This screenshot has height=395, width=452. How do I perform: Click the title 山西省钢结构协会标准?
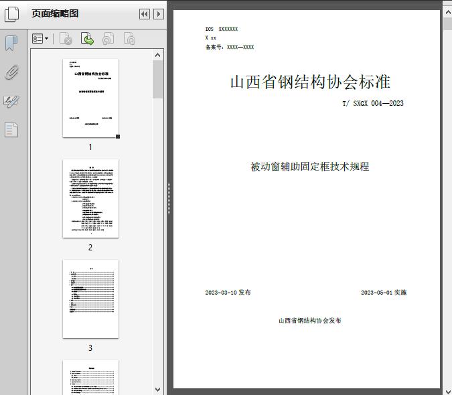pos(310,82)
